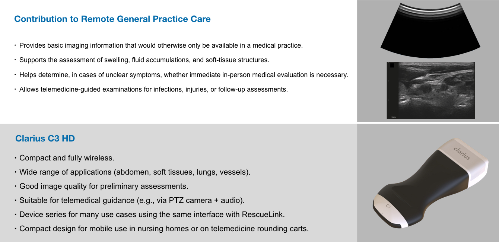Click the bullet about nursing homes and rounding carts

[x=164, y=229]
